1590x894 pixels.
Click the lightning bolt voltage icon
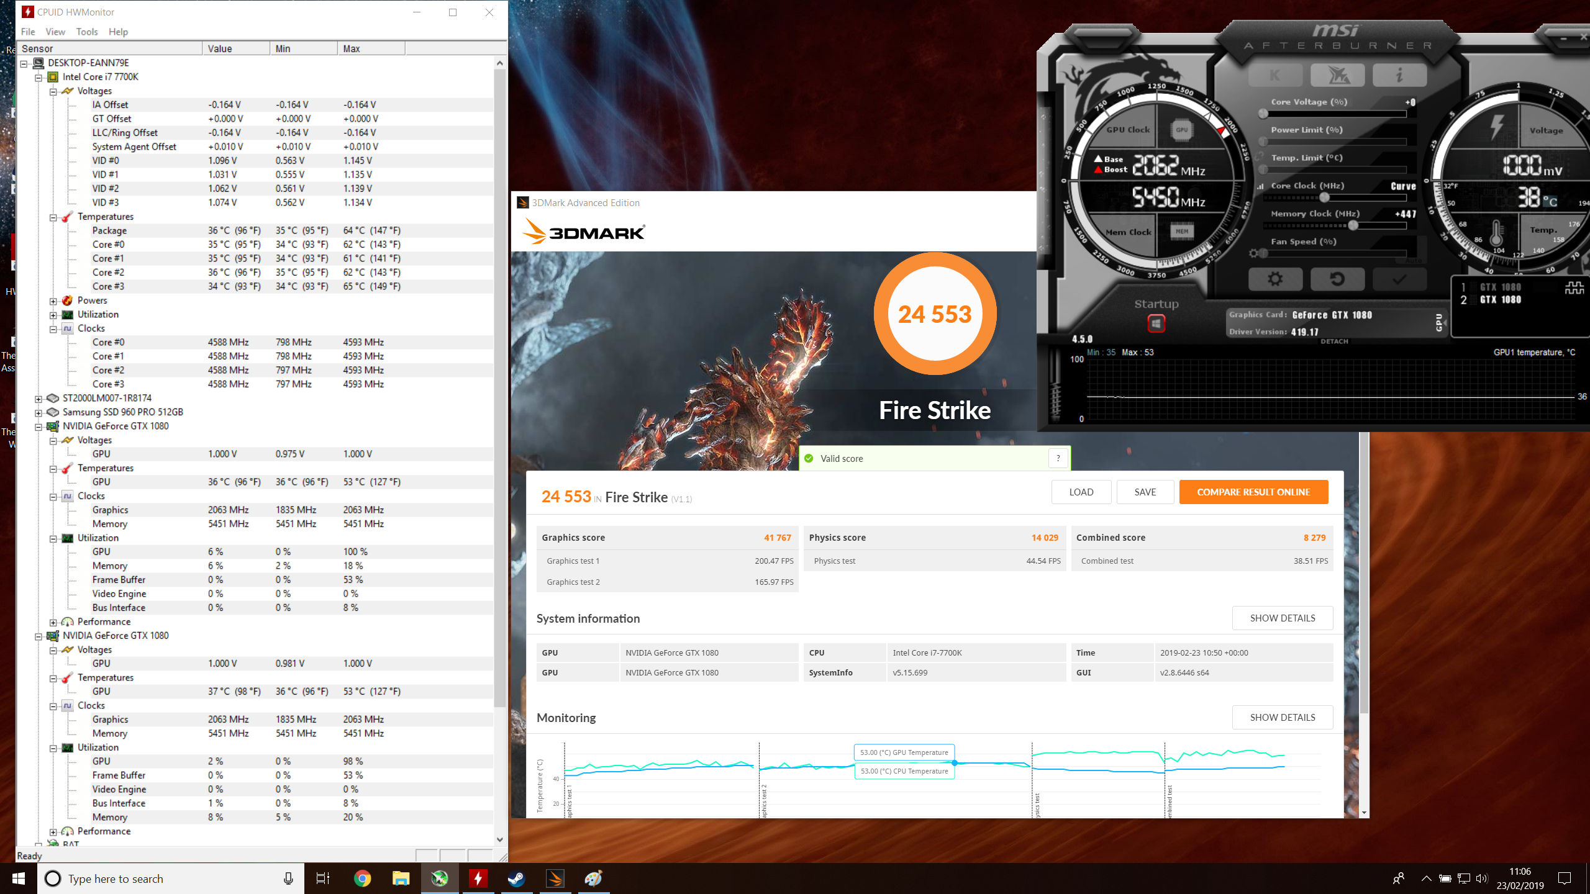(x=1497, y=126)
